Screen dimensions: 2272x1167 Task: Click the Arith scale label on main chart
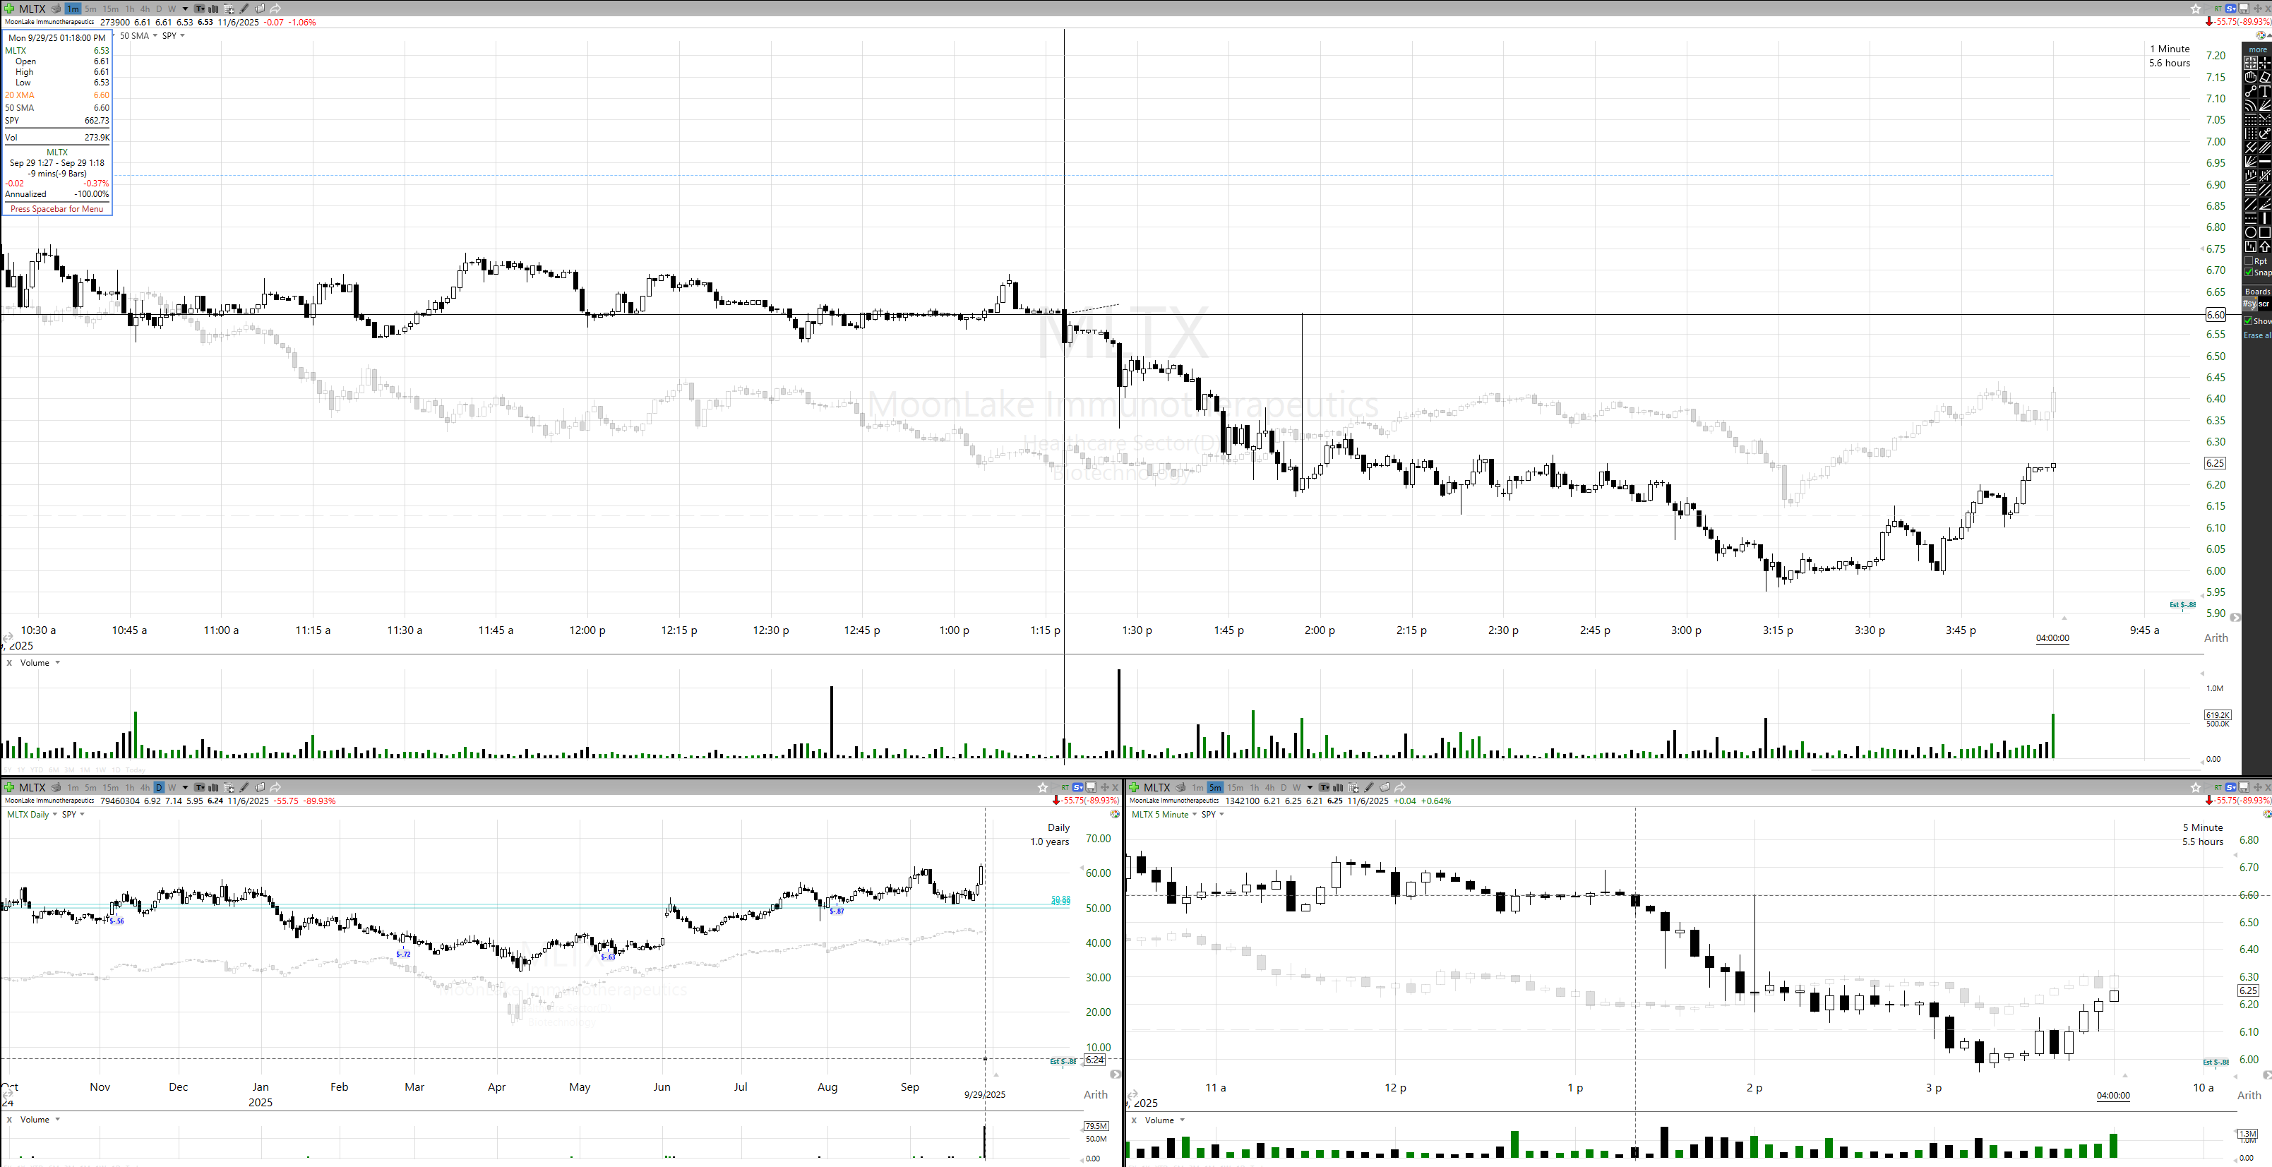click(x=2216, y=638)
